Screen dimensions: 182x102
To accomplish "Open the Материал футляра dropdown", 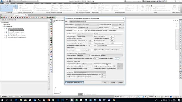I will (116, 43).
